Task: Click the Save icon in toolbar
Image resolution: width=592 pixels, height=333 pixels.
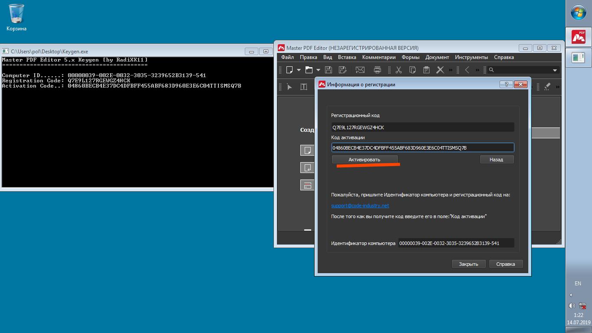Action: tap(329, 70)
